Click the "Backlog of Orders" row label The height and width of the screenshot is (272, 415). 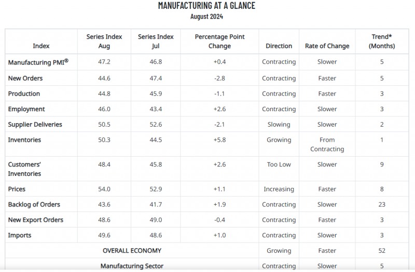pyautogui.click(x=34, y=205)
